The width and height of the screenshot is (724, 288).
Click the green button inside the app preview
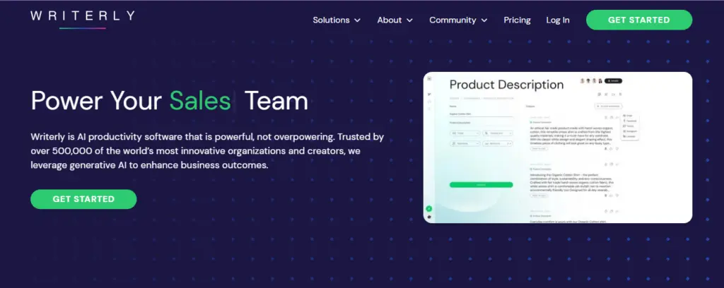tap(481, 185)
